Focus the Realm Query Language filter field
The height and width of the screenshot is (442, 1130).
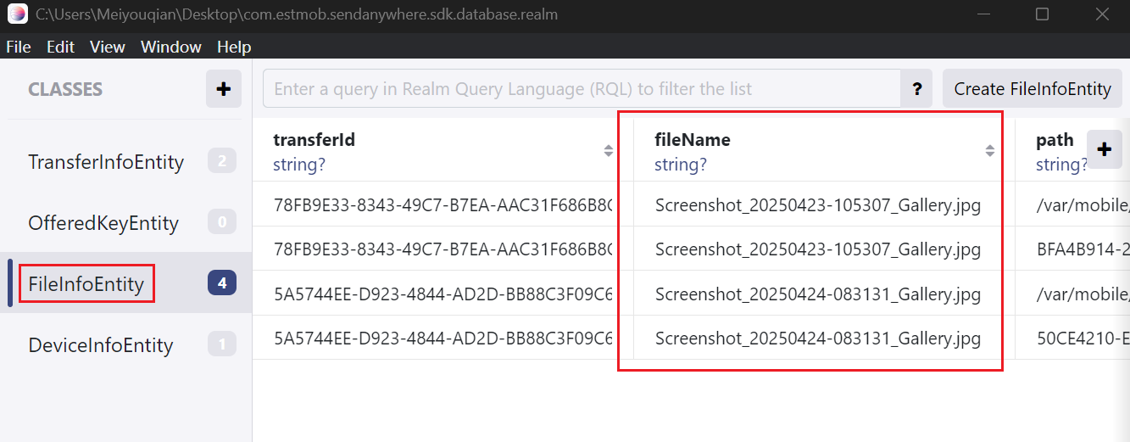pos(581,89)
